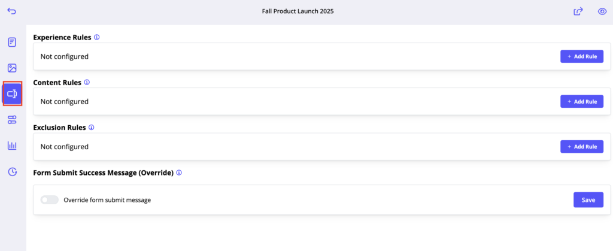Click the Override form submit message label
Screen dimensions: 613x251
point(107,200)
